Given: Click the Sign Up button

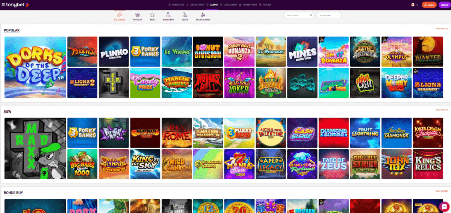Looking at the screenshot, I should coord(445,5).
